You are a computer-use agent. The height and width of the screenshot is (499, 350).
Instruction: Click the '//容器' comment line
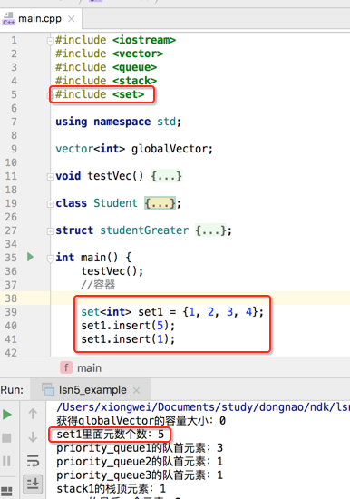pos(98,285)
